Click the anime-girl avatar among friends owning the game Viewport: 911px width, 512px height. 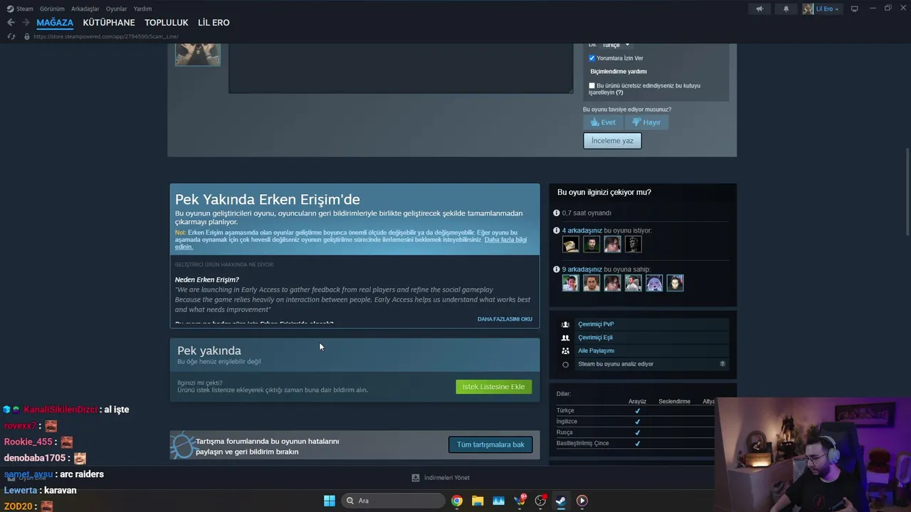coord(654,283)
